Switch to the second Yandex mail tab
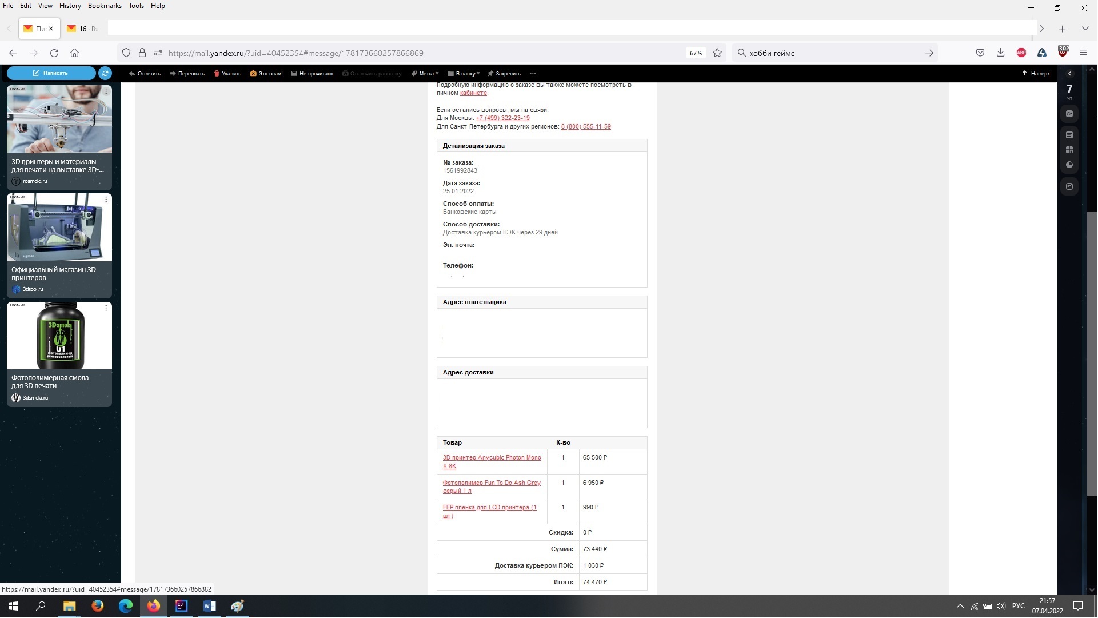This screenshot has width=1098, height=618. 82,29
